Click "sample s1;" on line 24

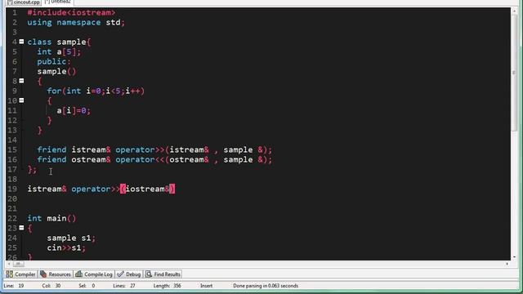71,238
